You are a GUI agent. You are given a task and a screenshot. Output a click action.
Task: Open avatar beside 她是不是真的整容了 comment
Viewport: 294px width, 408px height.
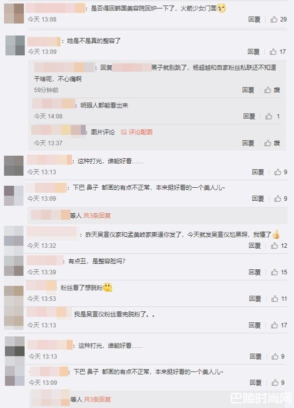coord(15,45)
